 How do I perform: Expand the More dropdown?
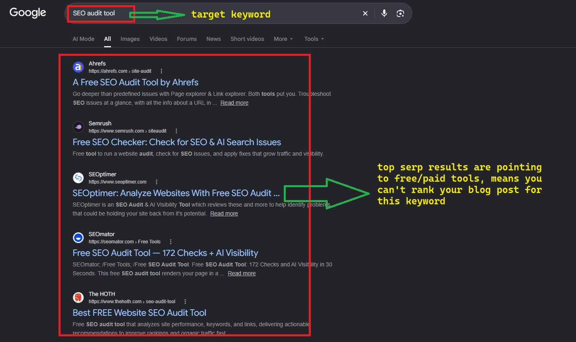tap(283, 39)
